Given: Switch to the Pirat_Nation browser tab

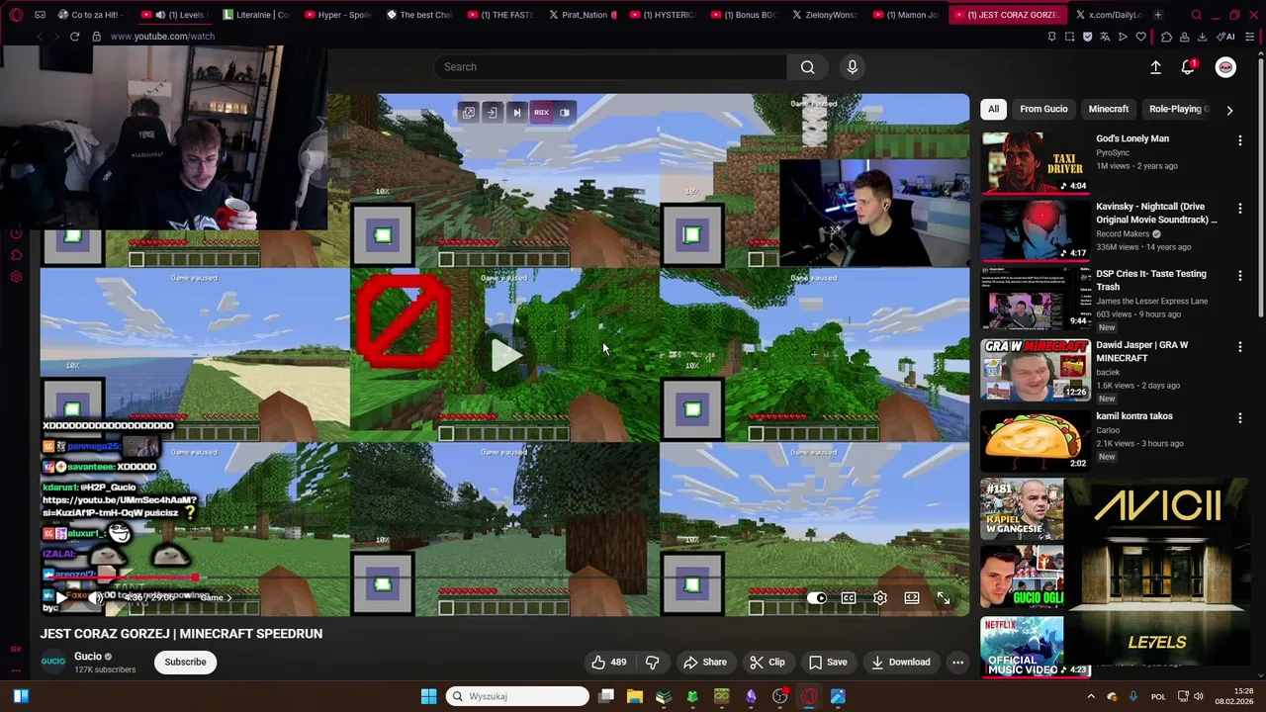Looking at the screenshot, I should click(x=583, y=15).
